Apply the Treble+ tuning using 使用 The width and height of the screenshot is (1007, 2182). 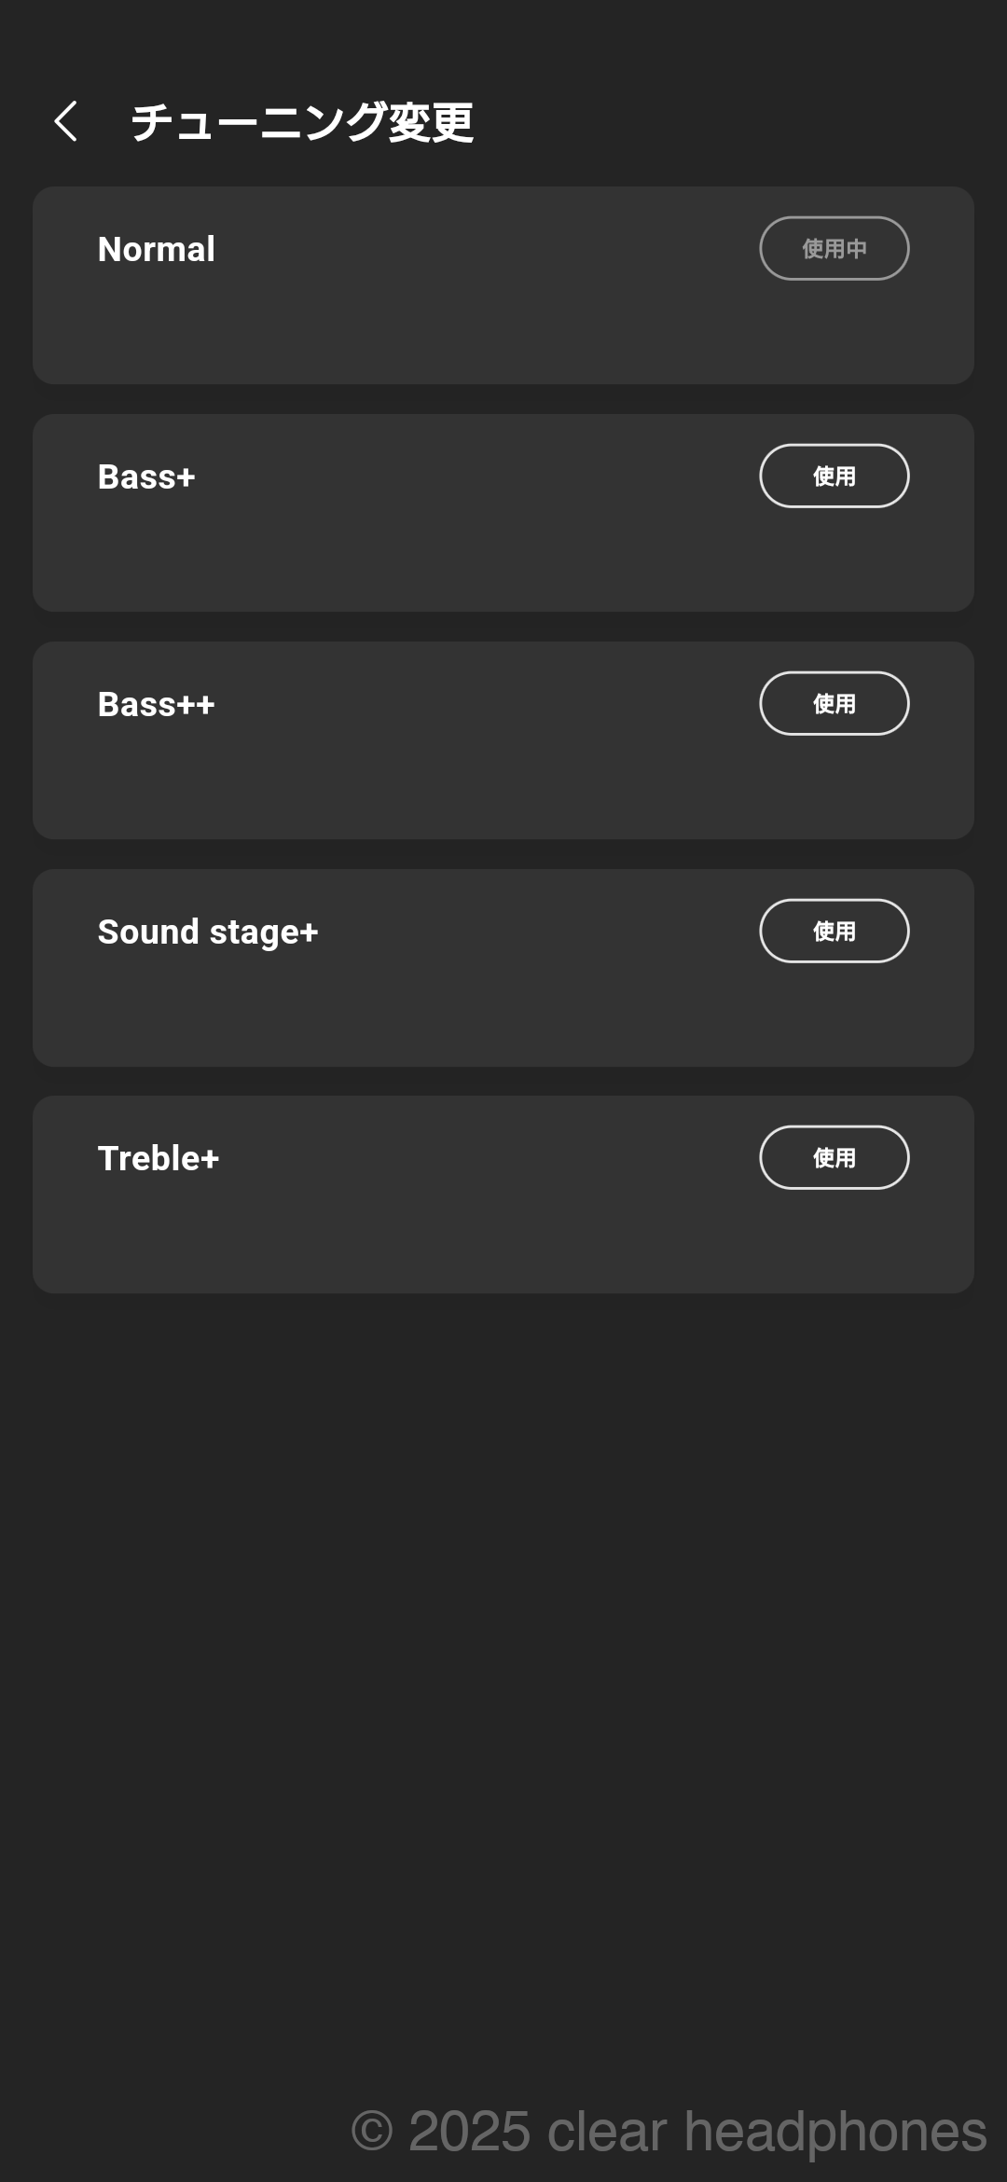[x=834, y=1157]
